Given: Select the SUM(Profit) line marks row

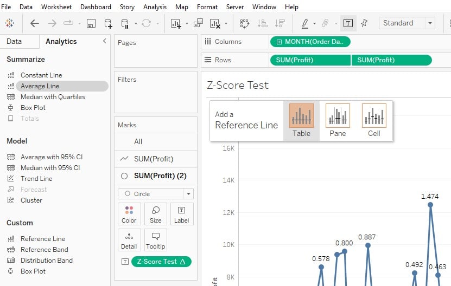Looking at the screenshot, I should coord(156,159).
